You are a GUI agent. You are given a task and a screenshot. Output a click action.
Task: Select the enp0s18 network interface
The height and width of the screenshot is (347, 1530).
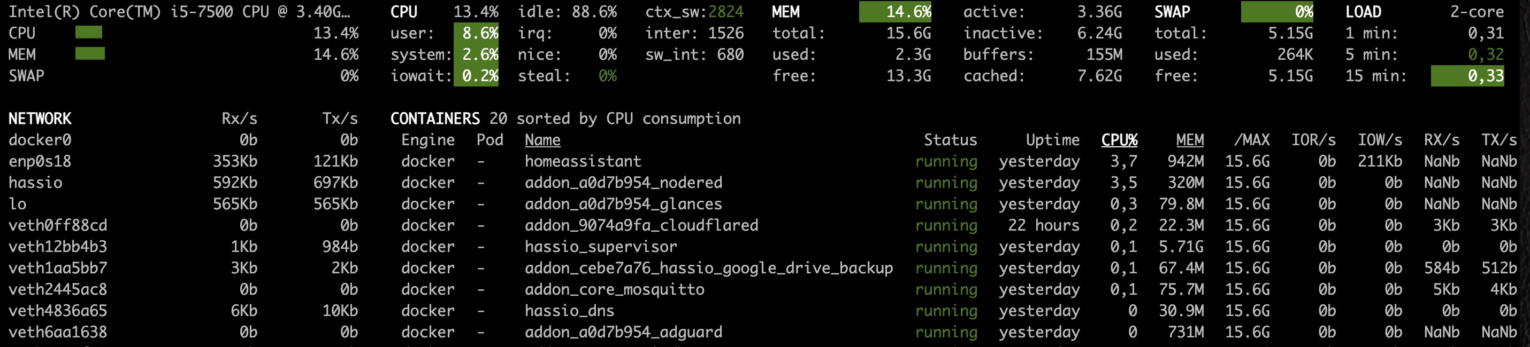pos(40,161)
